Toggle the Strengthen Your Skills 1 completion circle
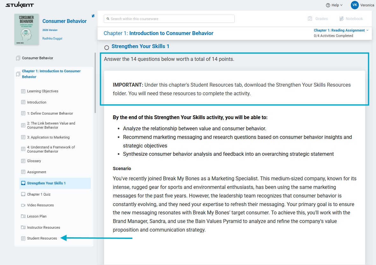Viewport: 376px width, 265px height. (107, 47)
